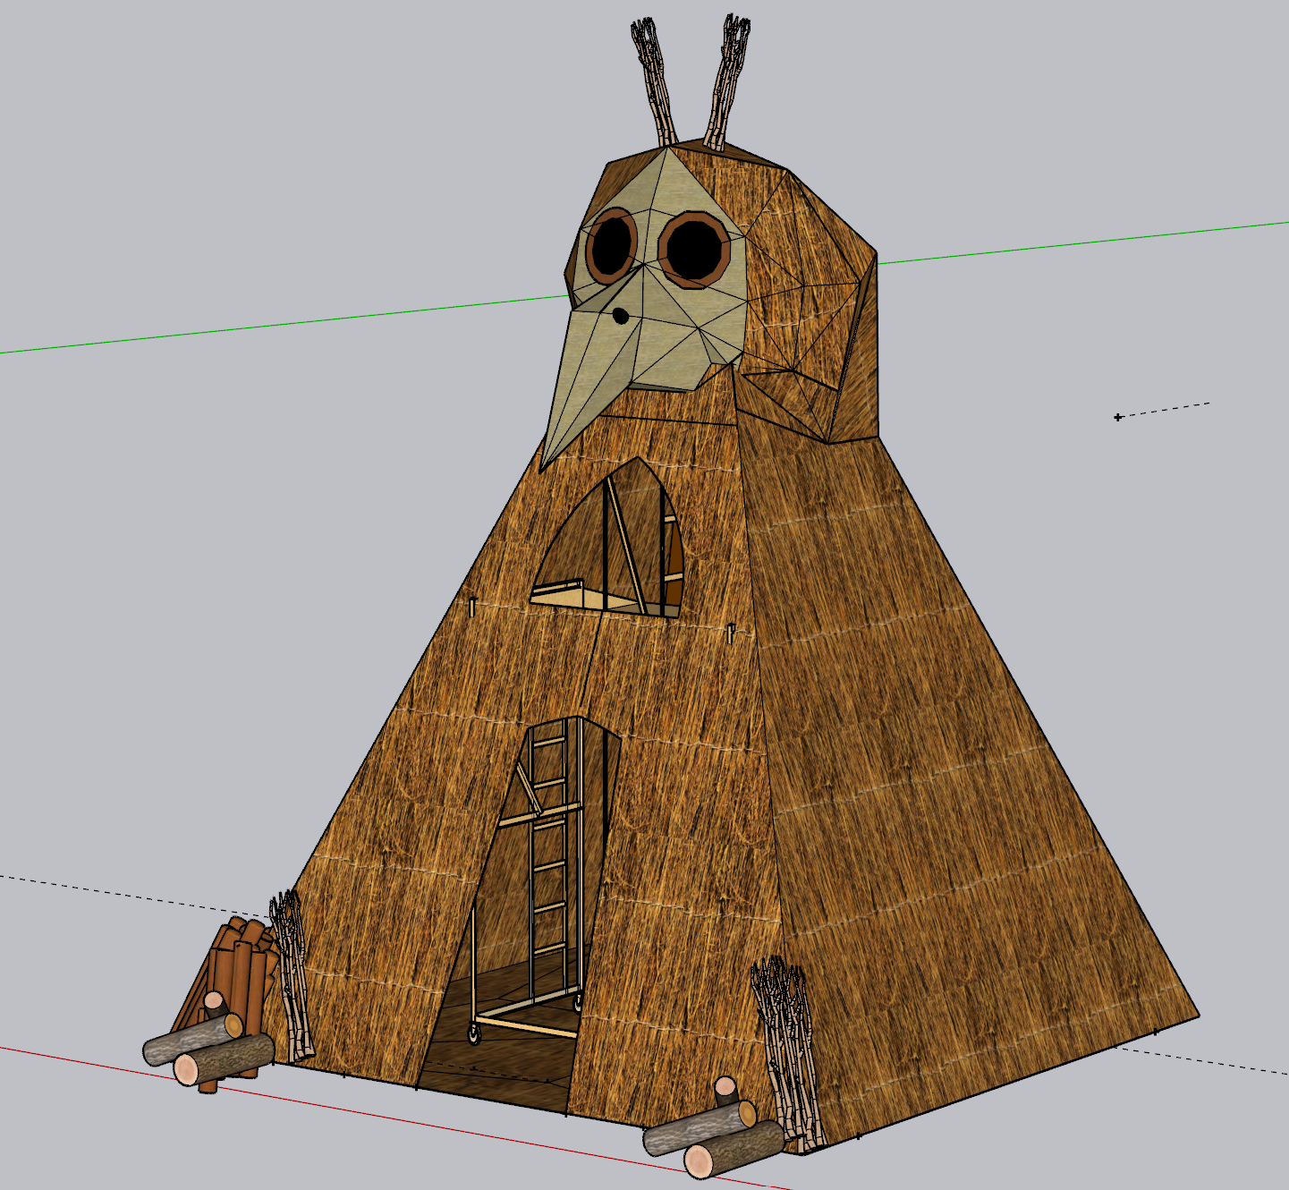Viewport: 1289px width, 1190px height.
Task: Select the log pile at the hut's right front corner
Action: pos(716,1130)
